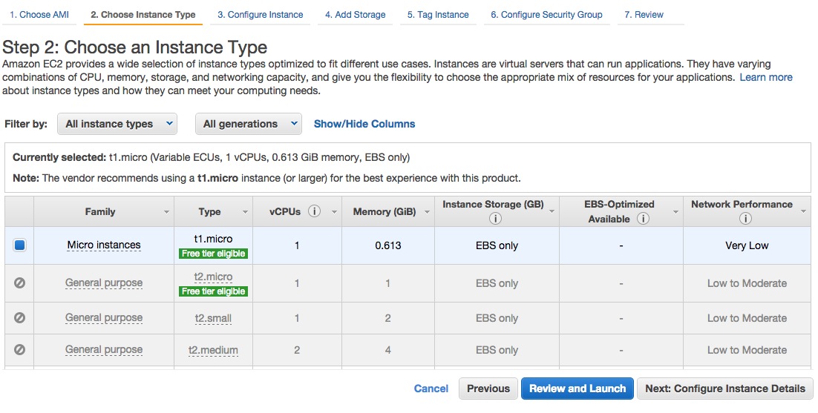
Task: Select the 2. Choose Instance Type tab
Action: pyautogui.click(x=143, y=15)
